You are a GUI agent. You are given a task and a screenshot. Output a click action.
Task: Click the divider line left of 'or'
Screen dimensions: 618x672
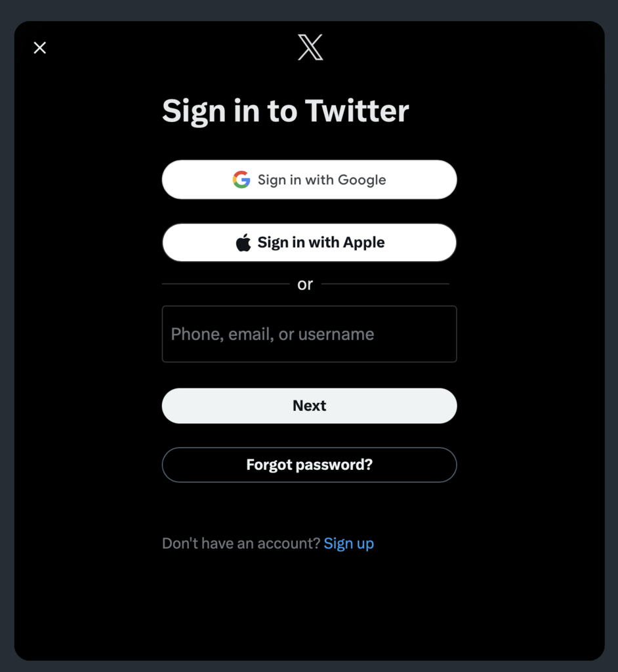tap(226, 283)
